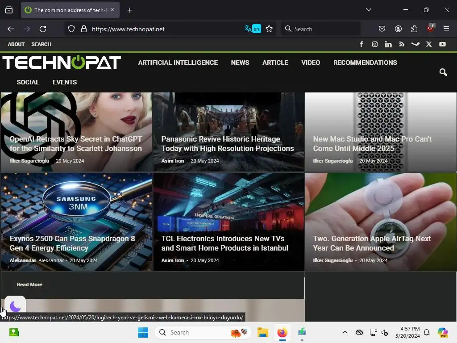457x343 pixels.
Task: Open the notifications bell
Action: pyautogui.click(x=427, y=332)
